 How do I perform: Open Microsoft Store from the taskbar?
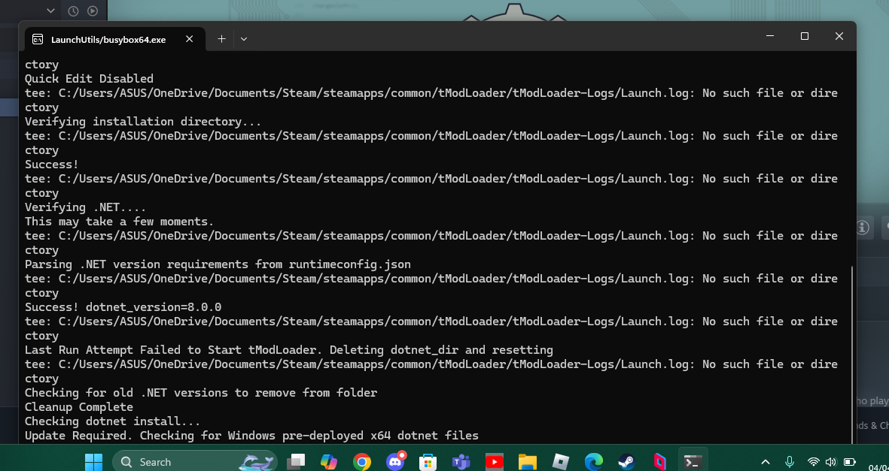click(x=428, y=461)
